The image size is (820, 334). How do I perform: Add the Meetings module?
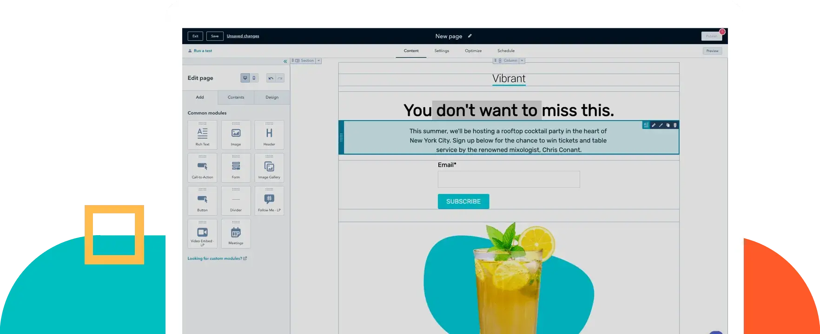coord(236,233)
